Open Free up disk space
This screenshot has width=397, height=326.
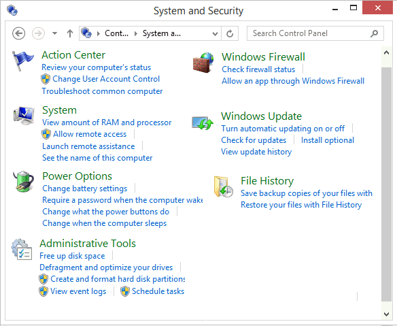click(72, 256)
